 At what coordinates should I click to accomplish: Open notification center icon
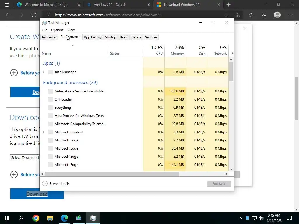coord(289,218)
